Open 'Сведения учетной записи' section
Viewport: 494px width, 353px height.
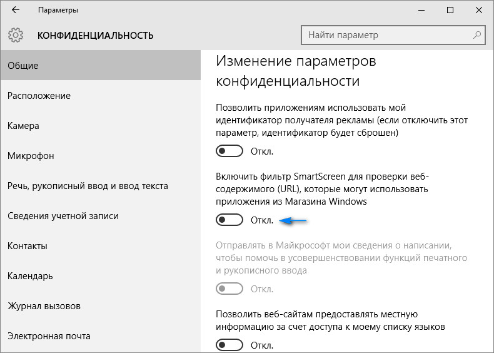click(101, 216)
